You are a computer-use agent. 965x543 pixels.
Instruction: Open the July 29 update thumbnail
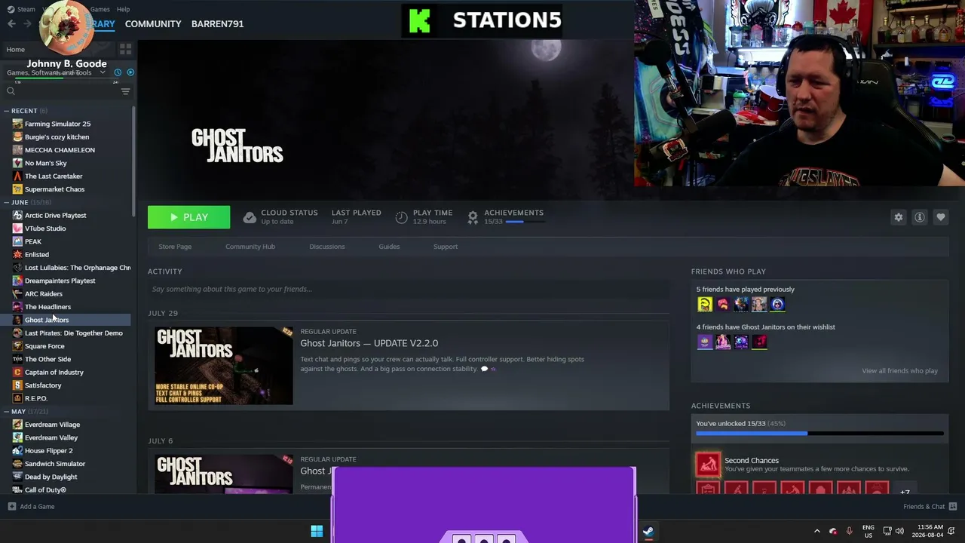click(x=224, y=366)
